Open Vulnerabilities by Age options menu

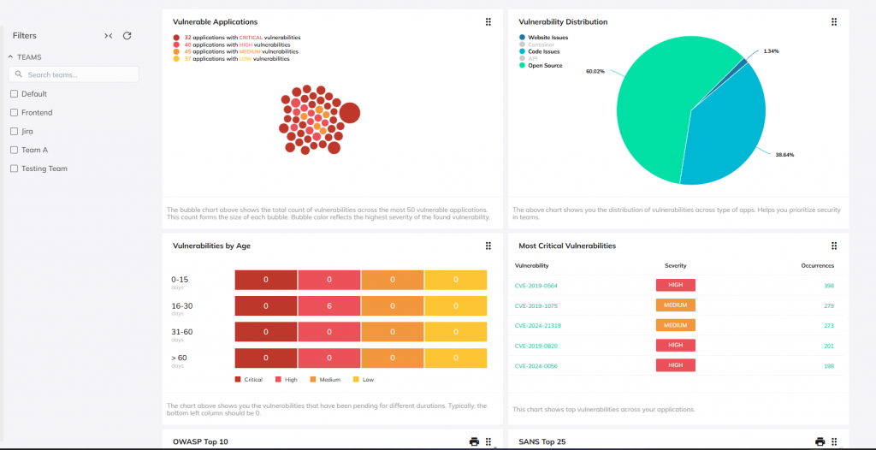[488, 246]
